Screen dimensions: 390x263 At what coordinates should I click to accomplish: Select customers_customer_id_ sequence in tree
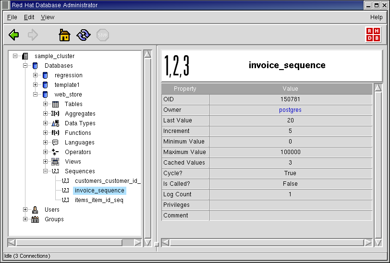[x=108, y=181]
